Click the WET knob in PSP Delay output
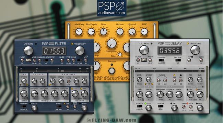 coord(200,94)
